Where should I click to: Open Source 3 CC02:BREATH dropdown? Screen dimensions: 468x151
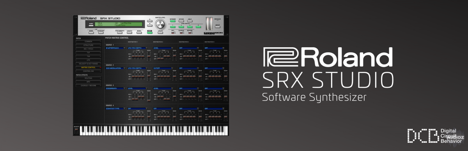point(115,89)
